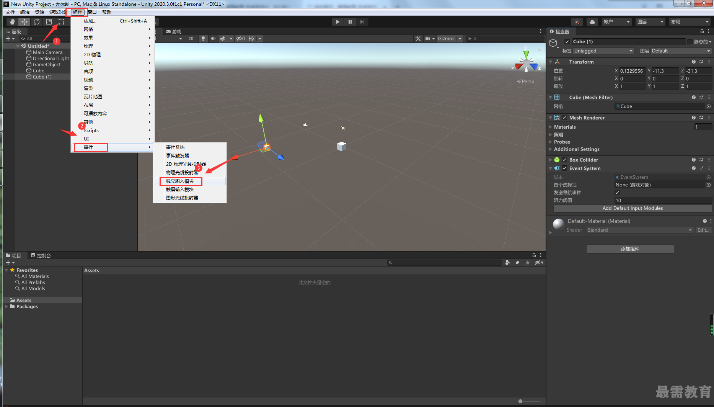
Task: Open the layers visibility dropdown
Action: point(650,22)
